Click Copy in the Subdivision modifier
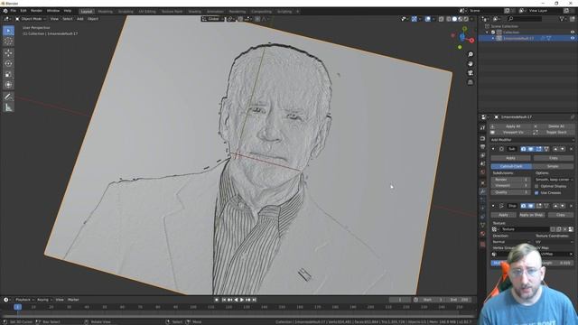 pos(554,158)
